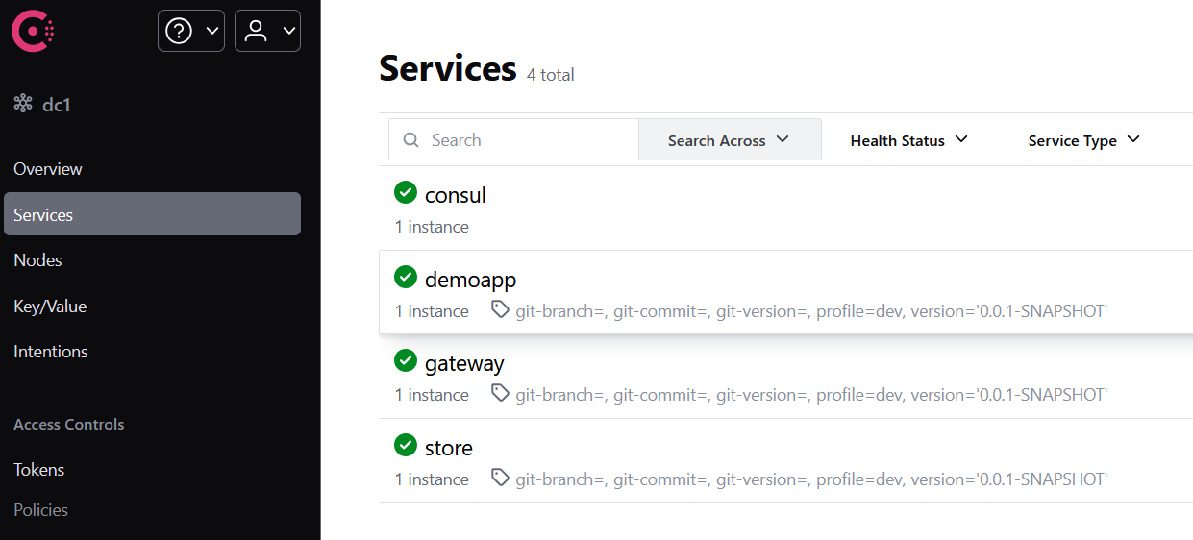The image size is (1193, 540).
Task: Expand the Search Across dropdown
Action: 730,140
